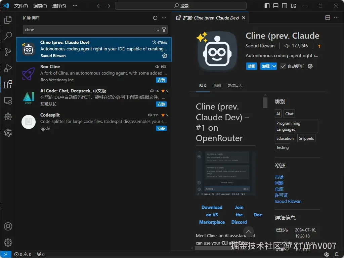Click the 禁用 button to disable Cline
Image resolution: width=344 pixels, height=258 pixels.
[251, 66]
